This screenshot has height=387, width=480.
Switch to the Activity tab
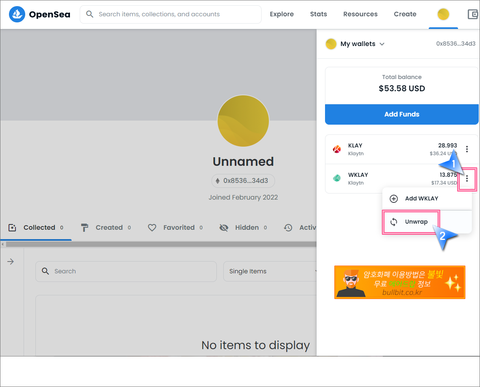coord(300,228)
